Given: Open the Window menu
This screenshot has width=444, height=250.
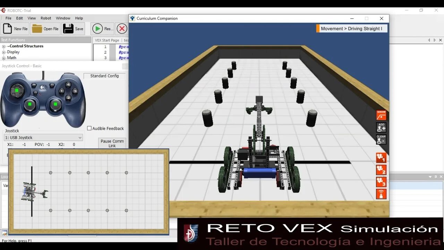Looking at the screenshot, I should (x=63, y=18).
